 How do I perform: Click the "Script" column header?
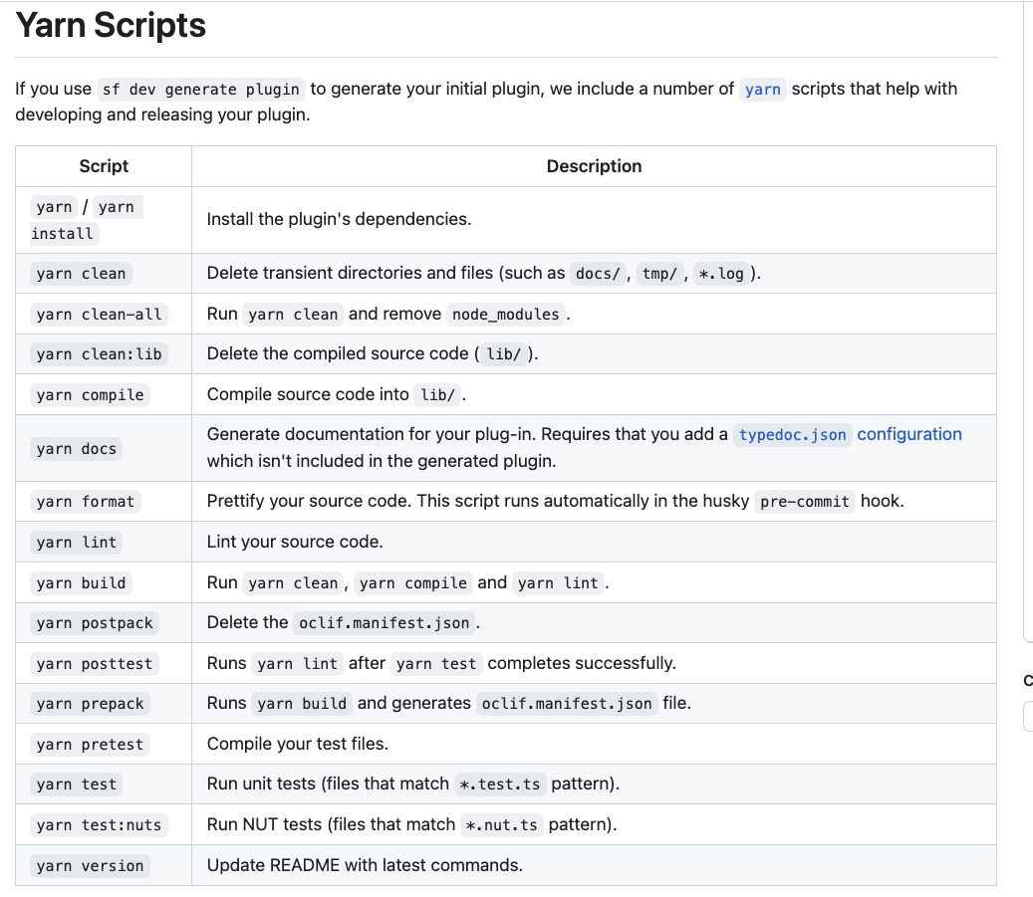tap(104, 166)
